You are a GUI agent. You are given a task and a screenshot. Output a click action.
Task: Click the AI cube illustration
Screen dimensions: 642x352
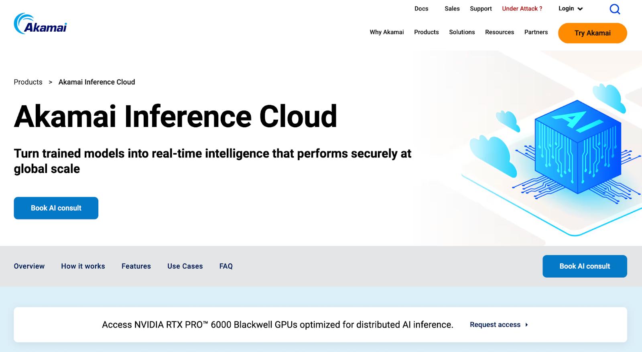pos(578,146)
